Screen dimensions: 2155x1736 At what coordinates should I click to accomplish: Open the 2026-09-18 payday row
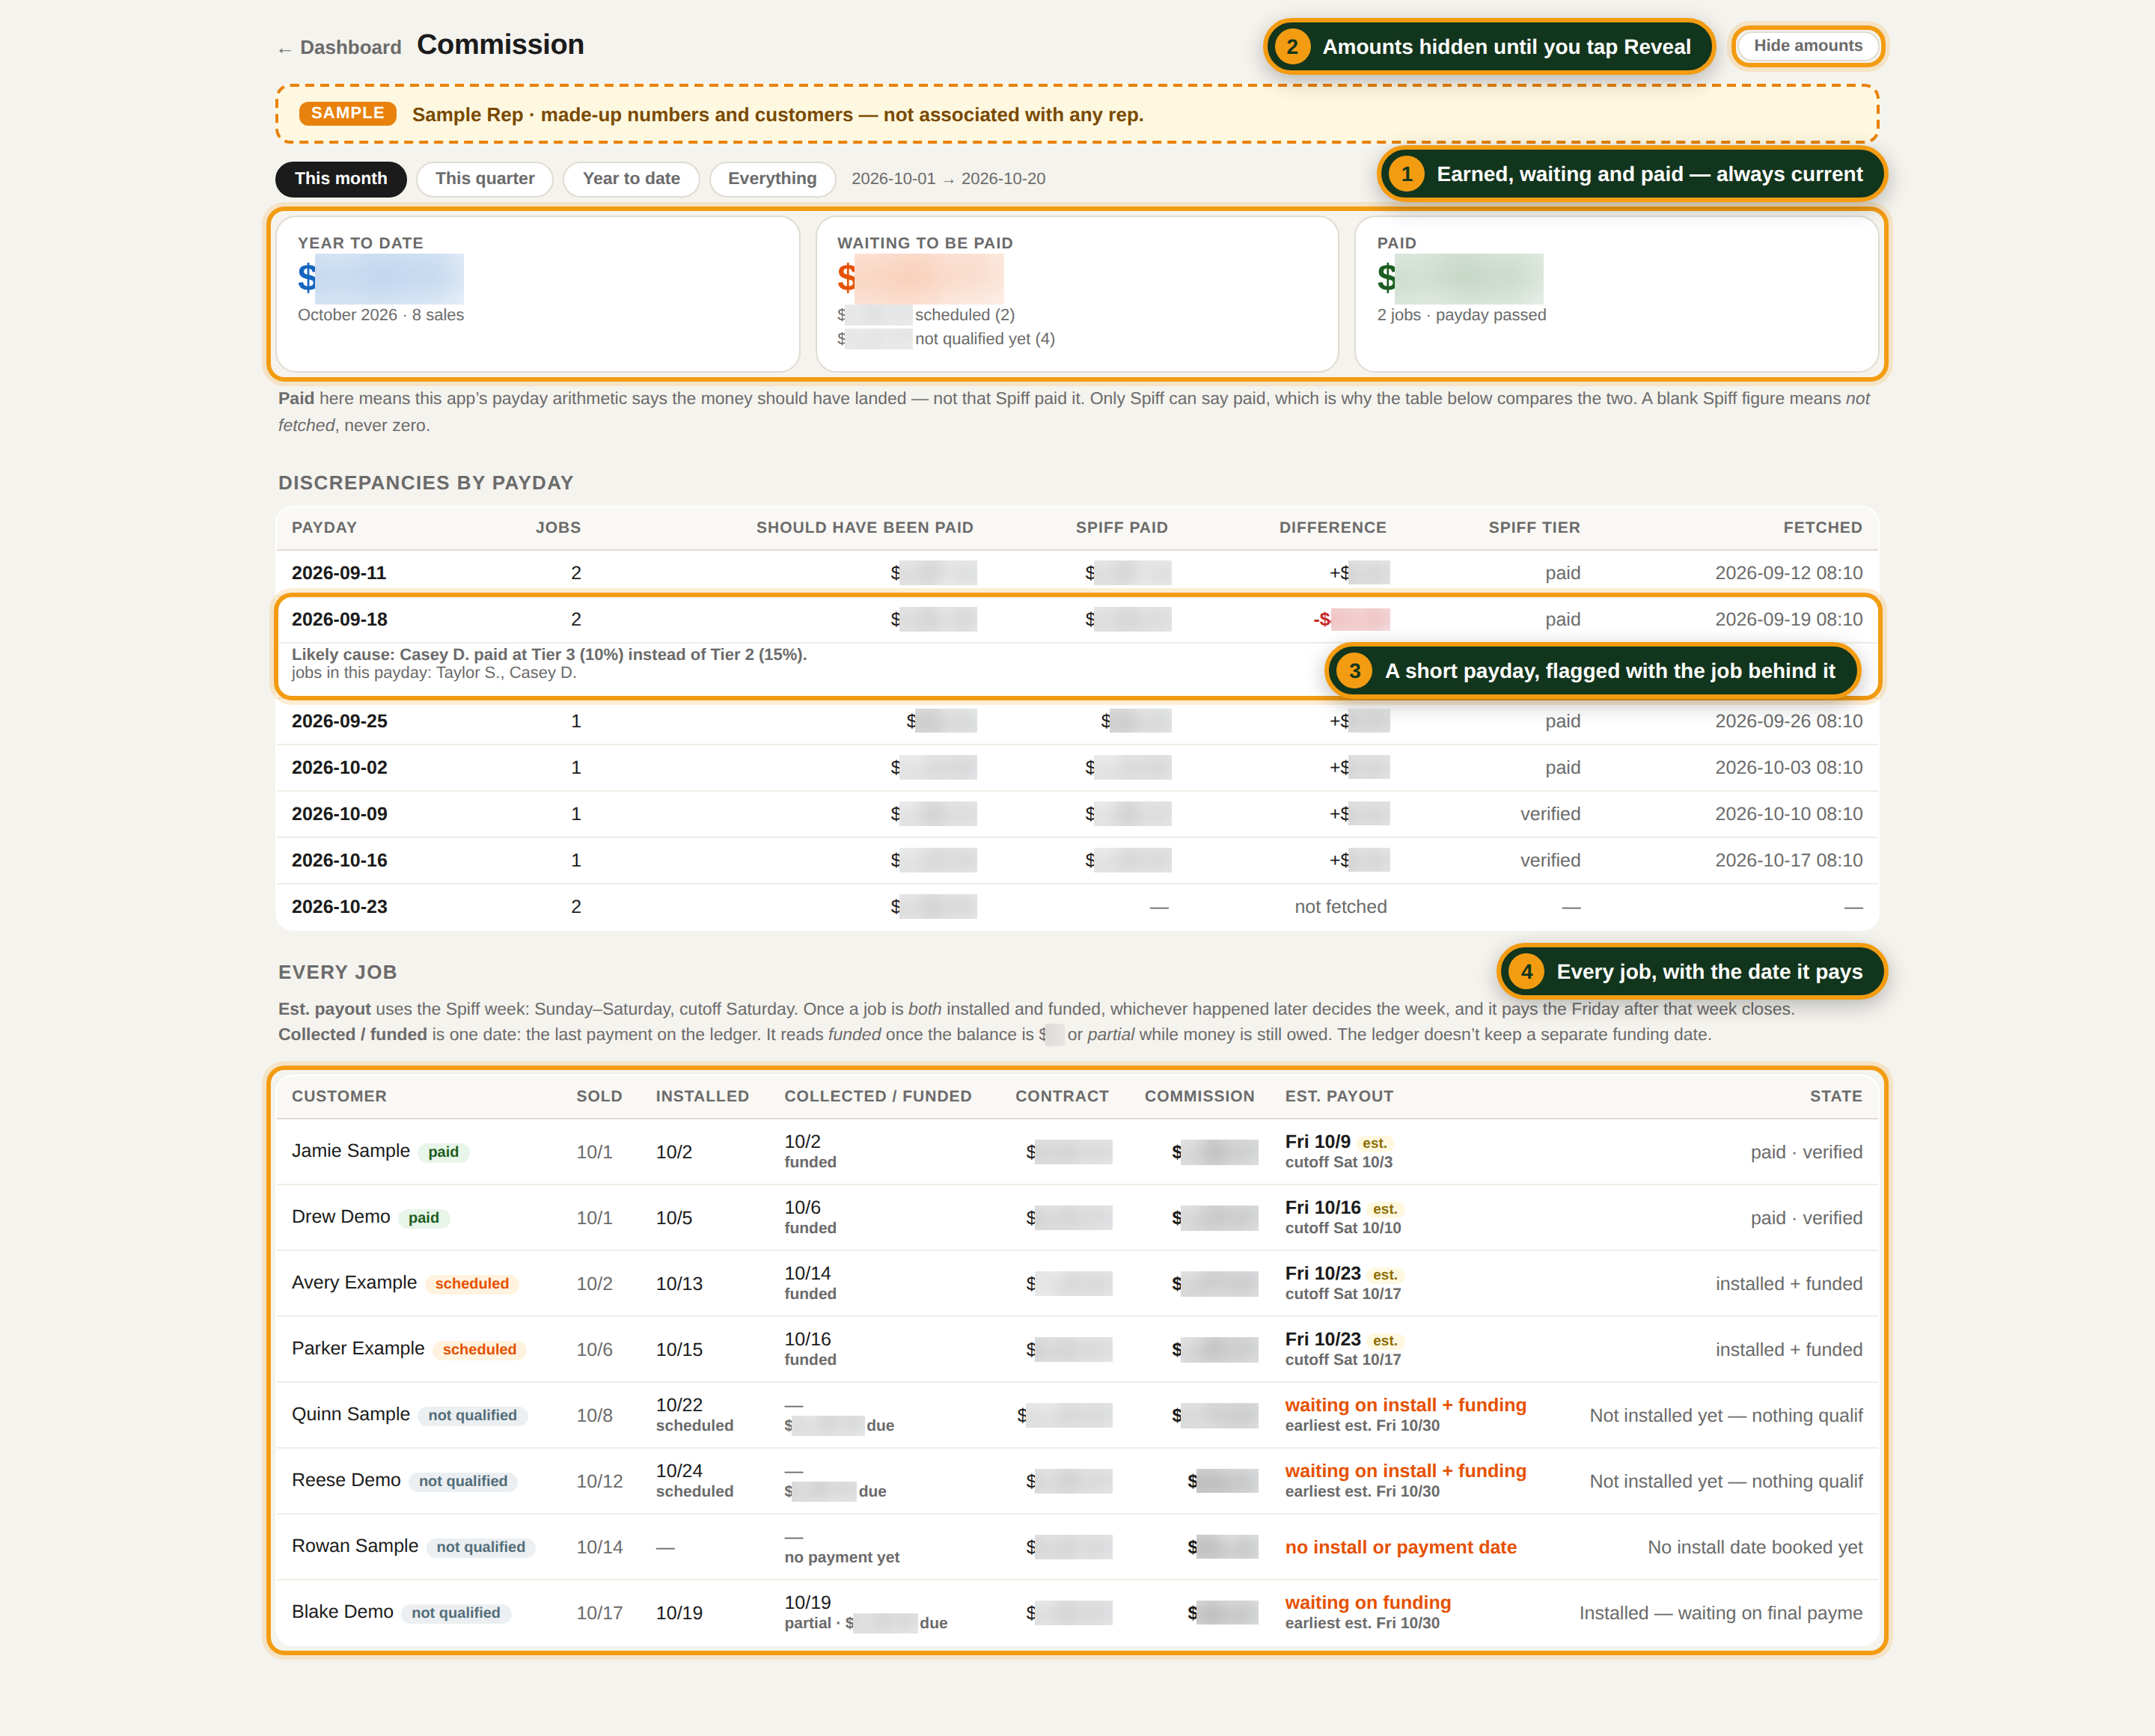pos(1077,620)
